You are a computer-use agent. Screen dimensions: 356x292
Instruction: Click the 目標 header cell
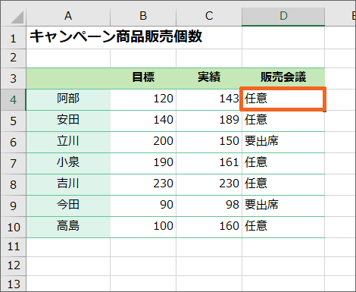pos(143,78)
